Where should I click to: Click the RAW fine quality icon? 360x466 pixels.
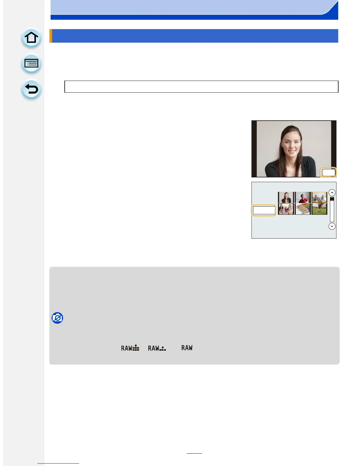pyautogui.click(x=130, y=348)
